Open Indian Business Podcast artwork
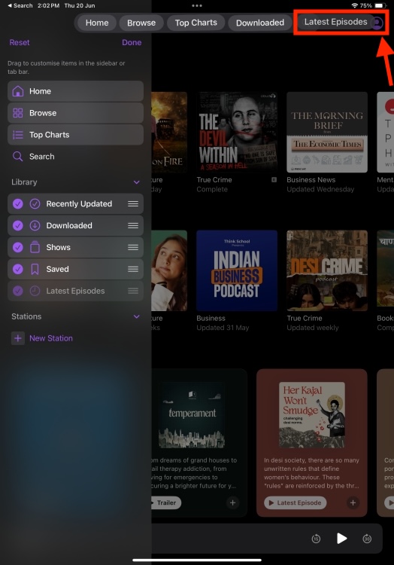This screenshot has height=565, width=394. click(x=237, y=270)
